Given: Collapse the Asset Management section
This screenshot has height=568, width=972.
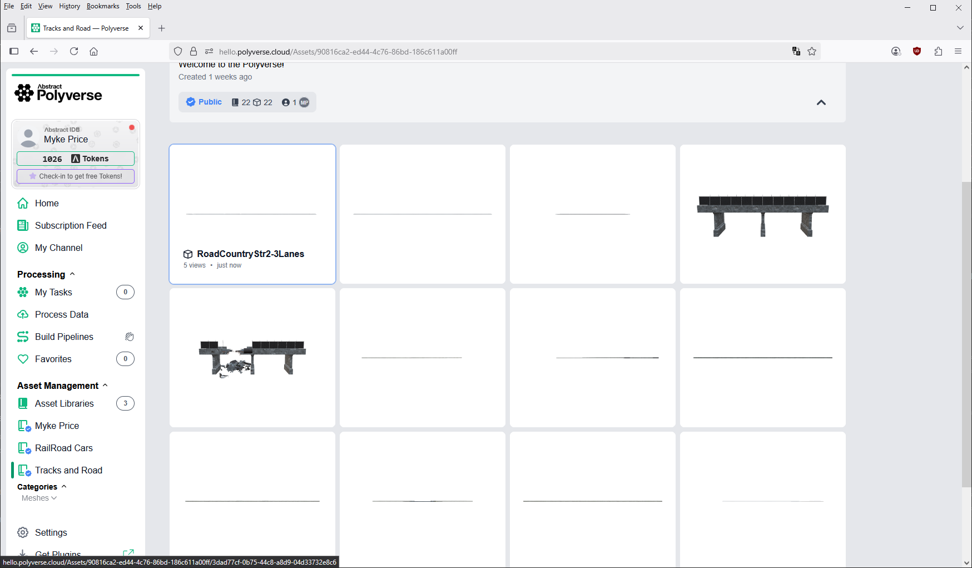Looking at the screenshot, I should pos(105,386).
